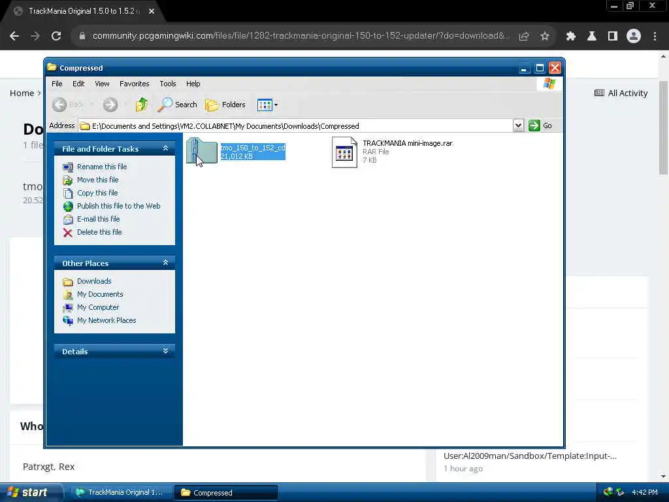The image size is (669, 502).
Task: Reload the Chrome page
Action: 56,37
